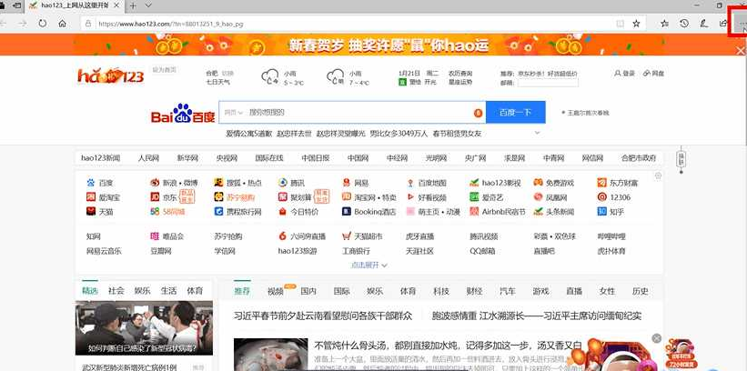This screenshot has width=747, height=371.
Task: Click the Baidu logo
Action: click(x=183, y=114)
